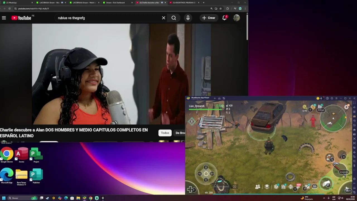This screenshot has width=357, height=201.
Task: Open Chrome extensions puzzle icon
Action: (228, 9)
